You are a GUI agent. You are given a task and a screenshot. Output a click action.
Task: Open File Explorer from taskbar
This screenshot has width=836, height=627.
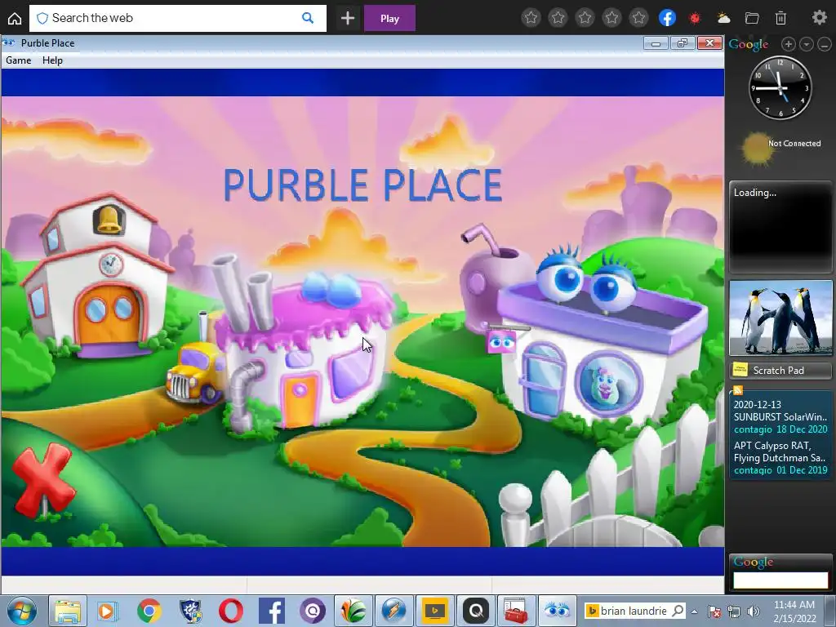click(68, 611)
